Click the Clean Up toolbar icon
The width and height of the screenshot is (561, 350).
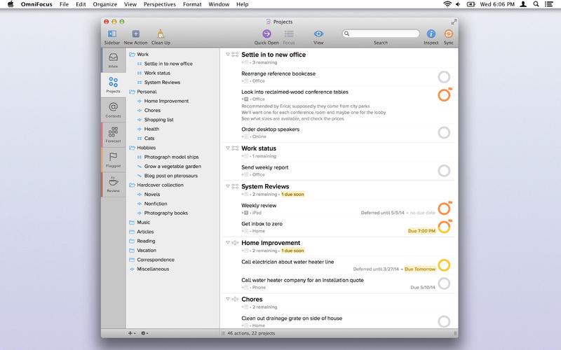161,34
